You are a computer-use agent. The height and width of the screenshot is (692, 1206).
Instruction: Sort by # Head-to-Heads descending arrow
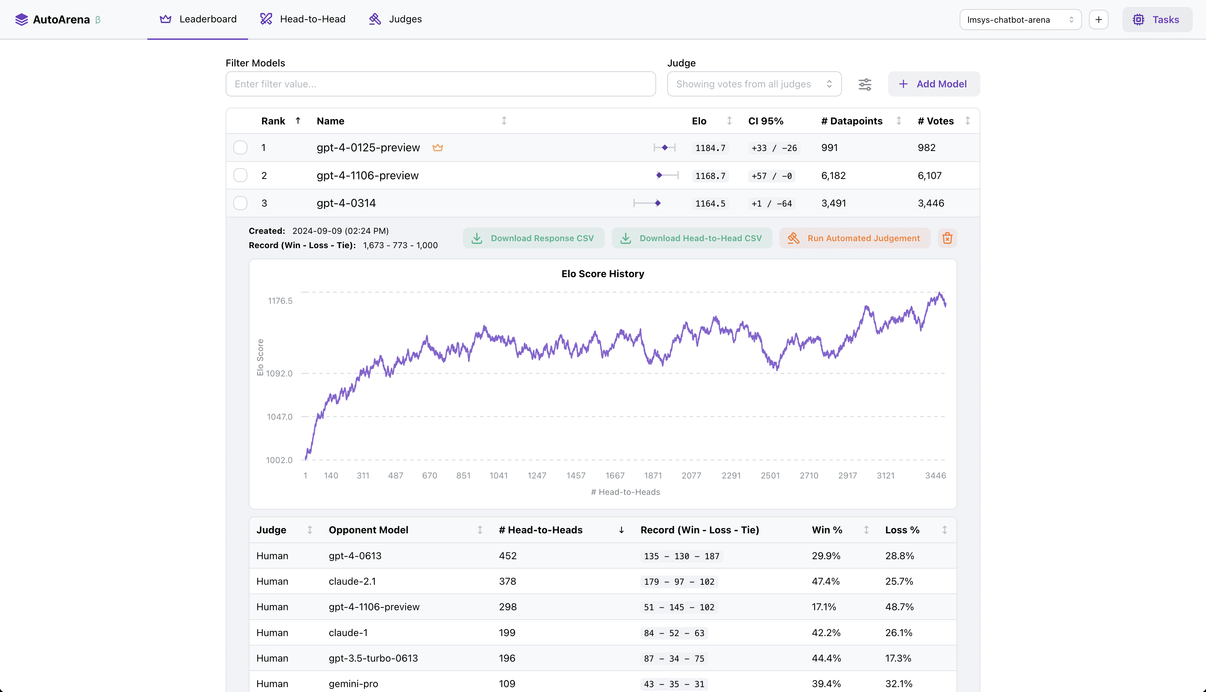point(621,530)
